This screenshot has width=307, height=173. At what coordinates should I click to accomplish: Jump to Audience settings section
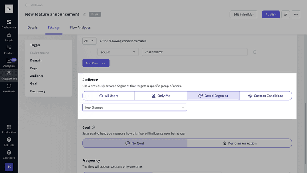click(x=37, y=76)
